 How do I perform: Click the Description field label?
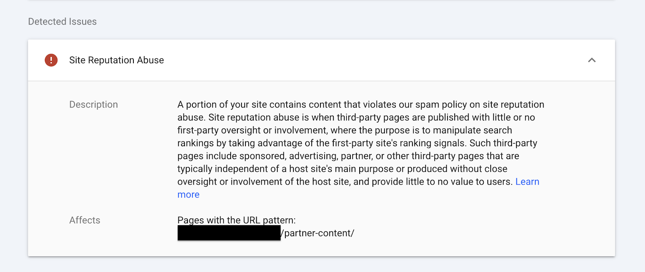pos(94,104)
